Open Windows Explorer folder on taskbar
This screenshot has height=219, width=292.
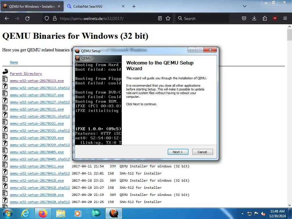(x=61, y=213)
